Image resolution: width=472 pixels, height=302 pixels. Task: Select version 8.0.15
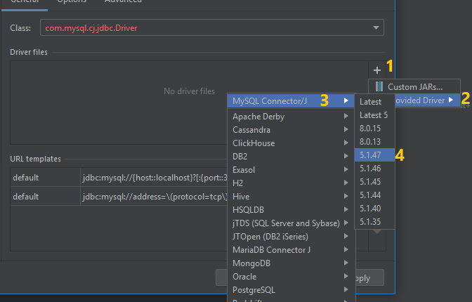pyautogui.click(x=374, y=129)
